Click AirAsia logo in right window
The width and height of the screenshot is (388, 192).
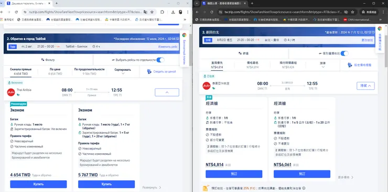(x=207, y=86)
